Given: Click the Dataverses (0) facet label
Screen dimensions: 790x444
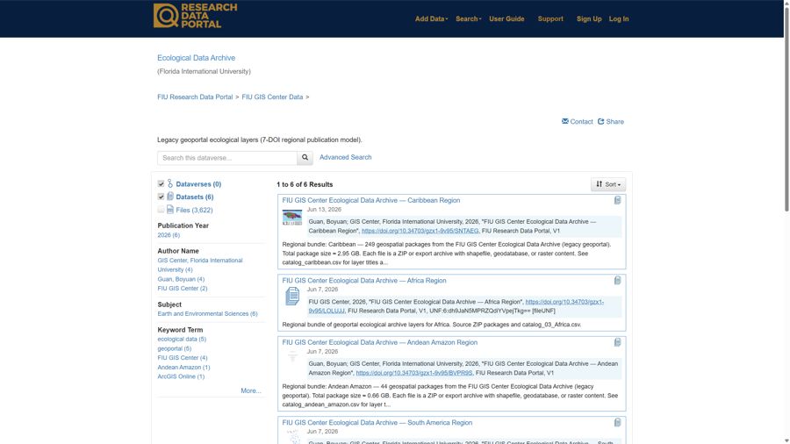Looking at the screenshot, I should point(198,184).
